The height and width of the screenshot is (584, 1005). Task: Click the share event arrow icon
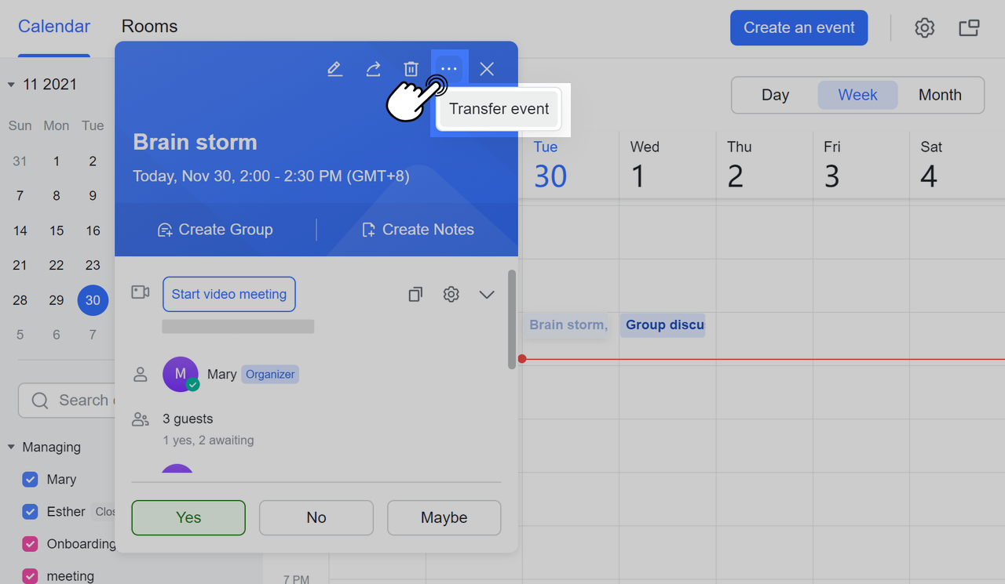click(373, 69)
